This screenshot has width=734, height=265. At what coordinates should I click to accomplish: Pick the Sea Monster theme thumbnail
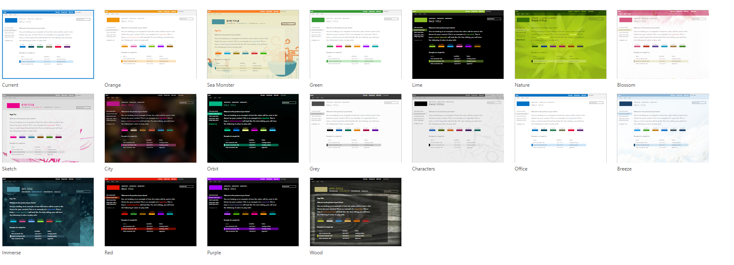coord(253,44)
